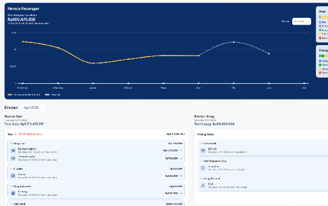
Task: Collapse the Kartu Kredit group chevron
Action: click(201, 144)
